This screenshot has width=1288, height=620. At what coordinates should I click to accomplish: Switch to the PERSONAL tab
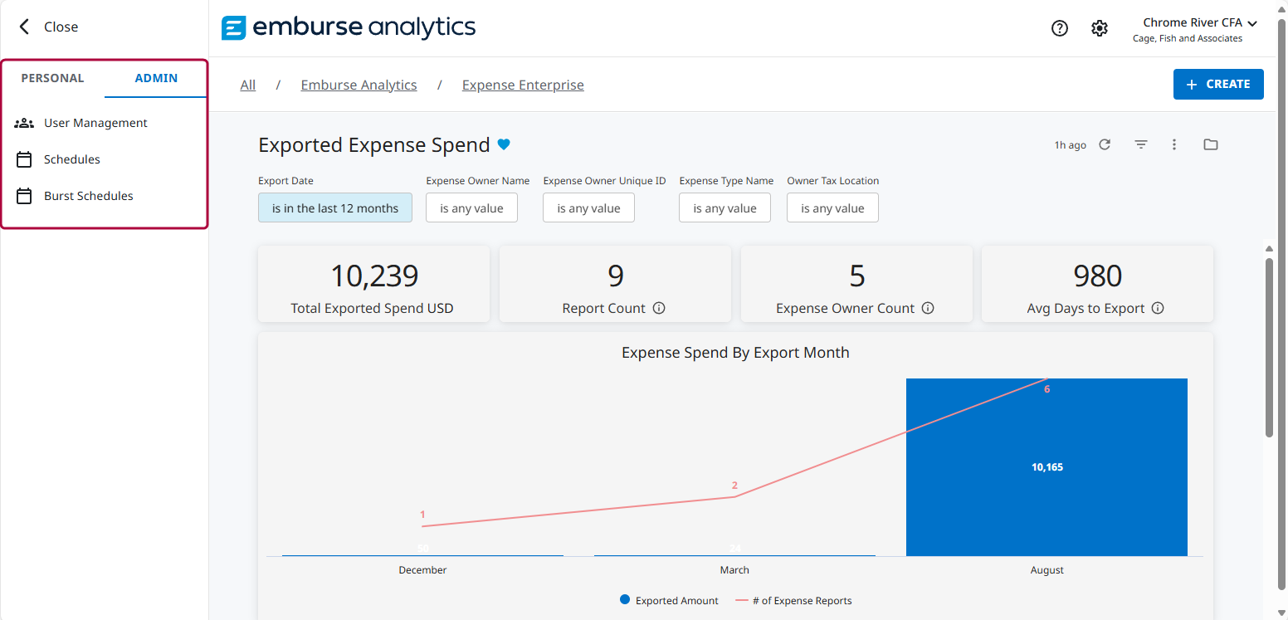click(x=52, y=77)
